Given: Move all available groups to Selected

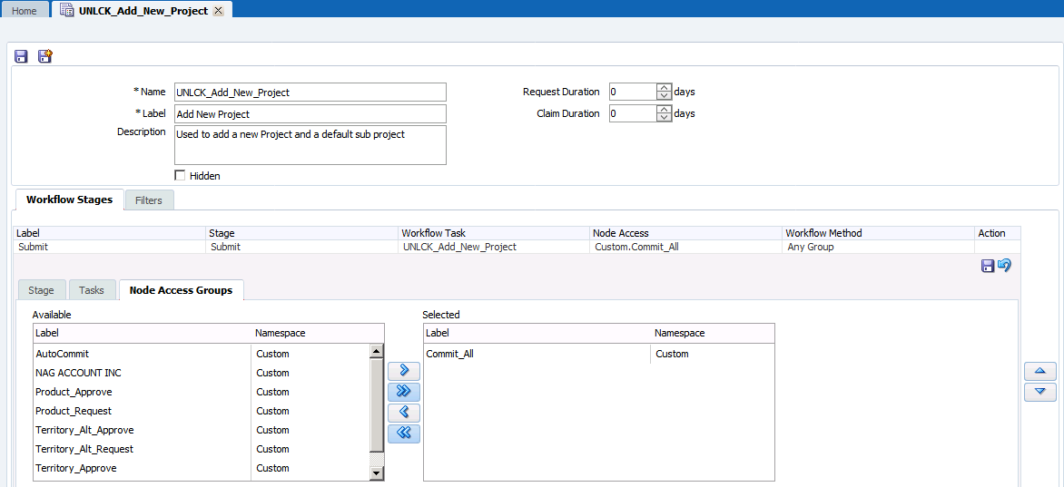Looking at the screenshot, I should pos(404,392).
